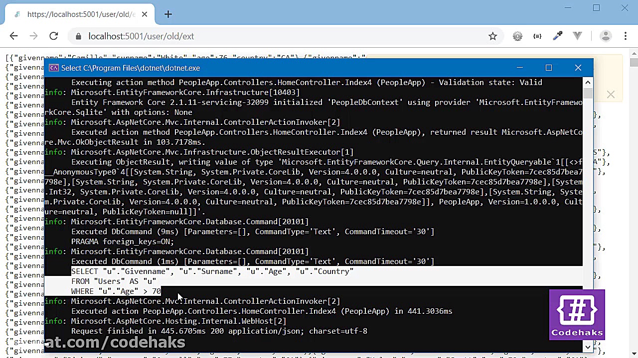Image resolution: width=638 pixels, height=358 pixels.
Task: Open the ColorZilla eyedropper extension
Action: coord(558,36)
